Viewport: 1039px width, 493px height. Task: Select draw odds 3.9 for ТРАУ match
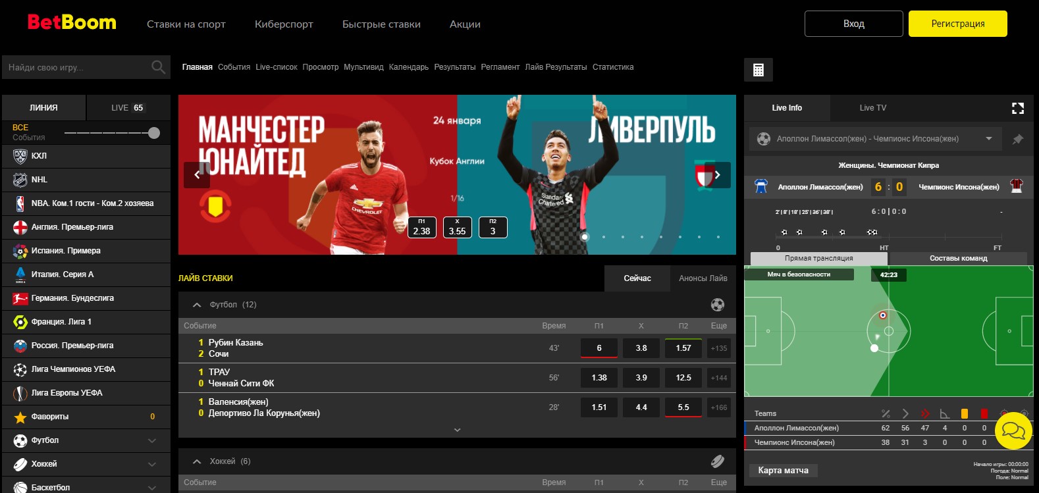pos(641,378)
